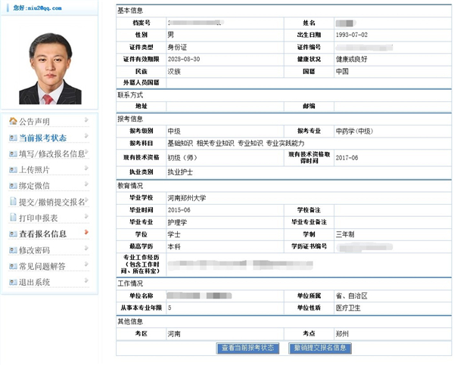
Task: Click the 初级(师) qualification value
Action: (x=182, y=158)
